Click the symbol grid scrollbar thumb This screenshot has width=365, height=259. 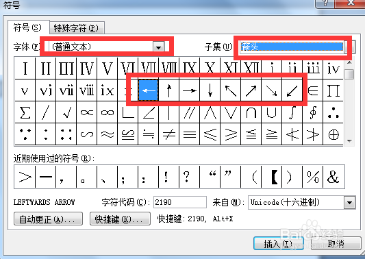[349, 74]
